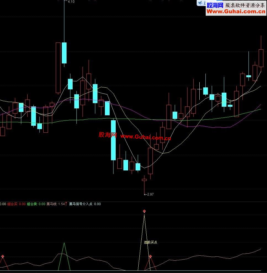Image resolution: width=267 pixels, height=273 pixels.
Task: Click the 黑马线 1.54 indicator label
Action: (57, 204)
